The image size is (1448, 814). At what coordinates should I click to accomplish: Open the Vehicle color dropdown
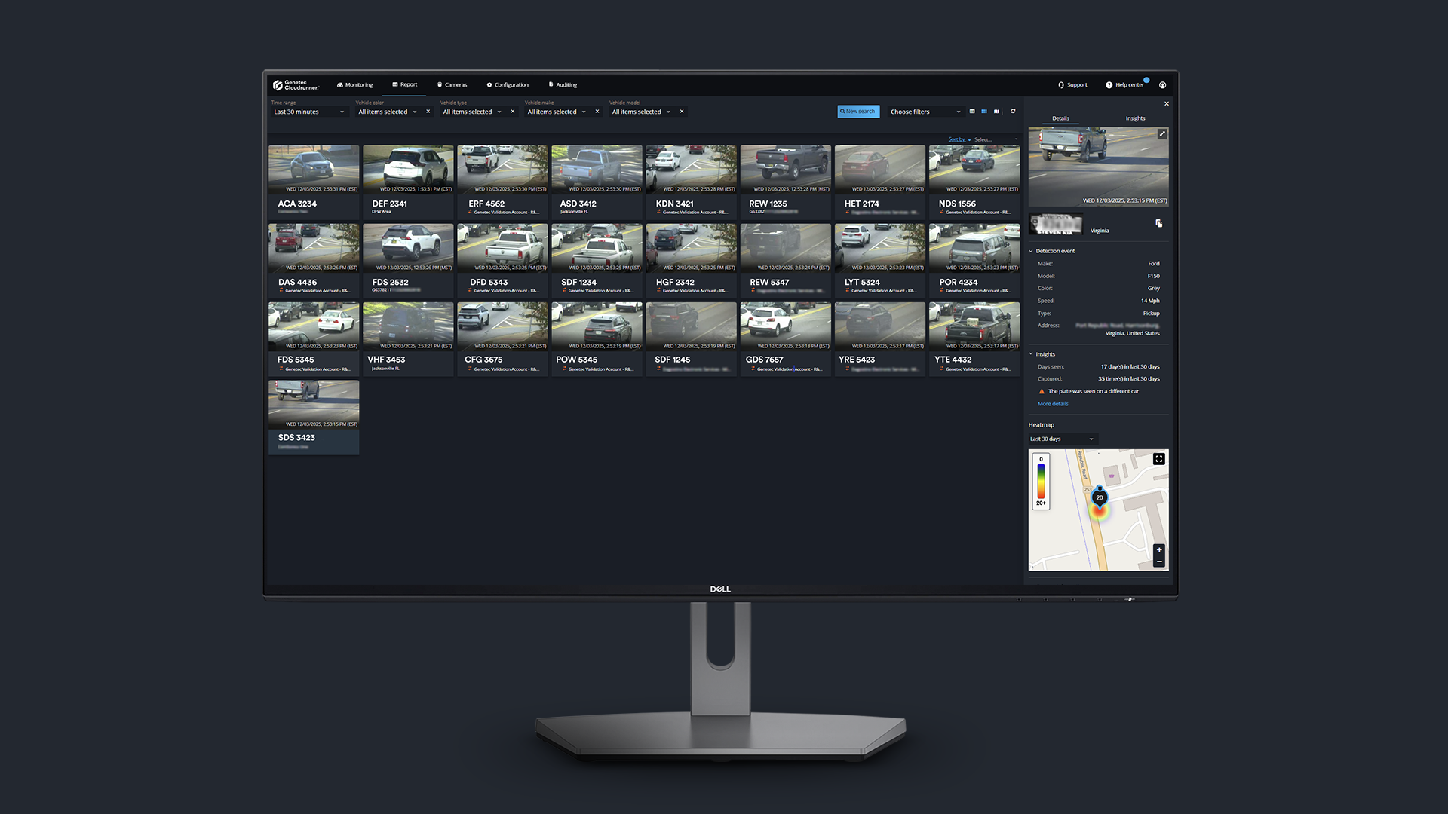pyautogui.click(x=388, y=112)
